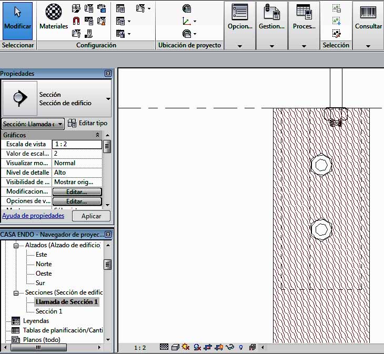
Task: Open the section type selector dropdown
Action: coord(108,99)
